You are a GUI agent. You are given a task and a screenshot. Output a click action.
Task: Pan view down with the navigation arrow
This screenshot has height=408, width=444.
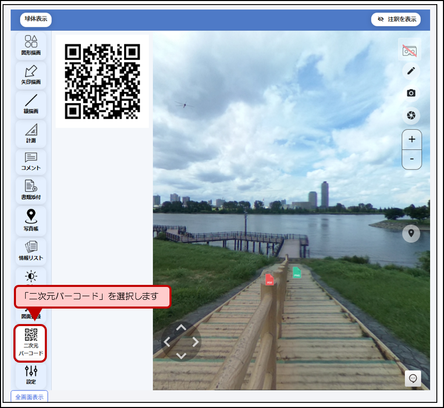pyautogui.click(x=181, y=355)
